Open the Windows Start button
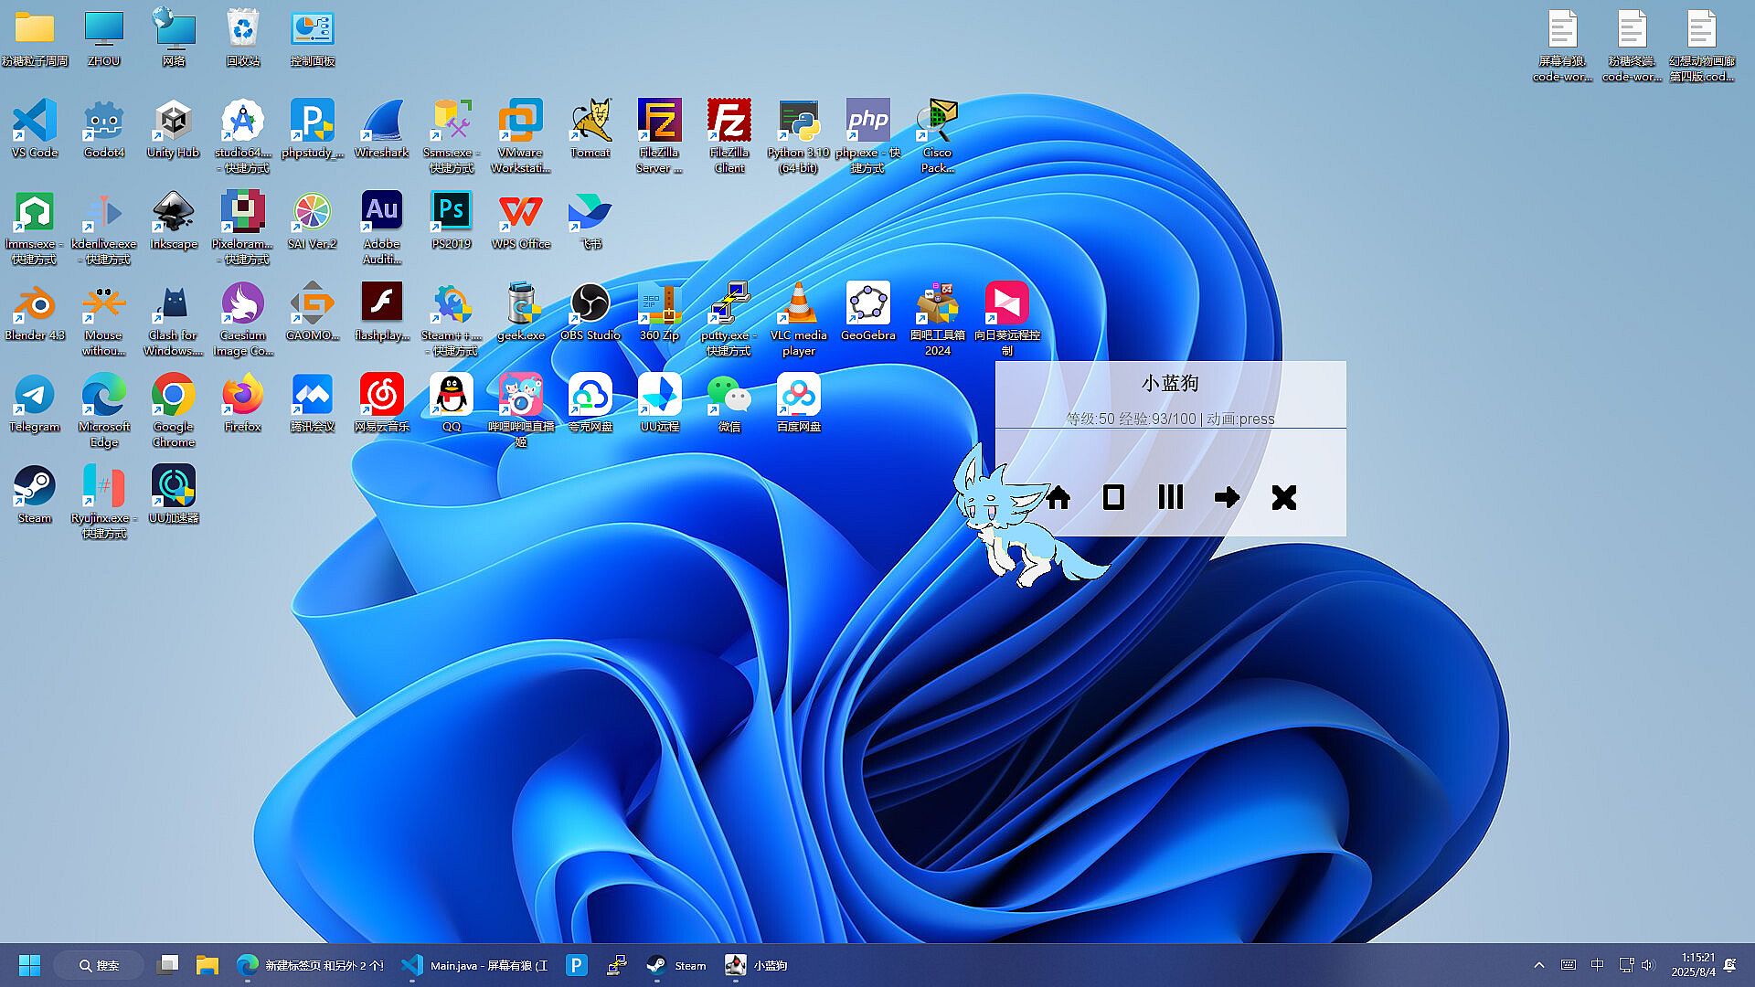 29,965
